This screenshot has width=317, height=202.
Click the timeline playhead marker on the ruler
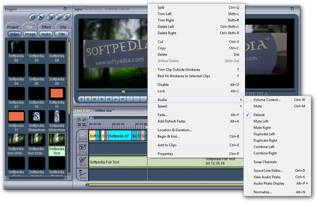(146, 127)
